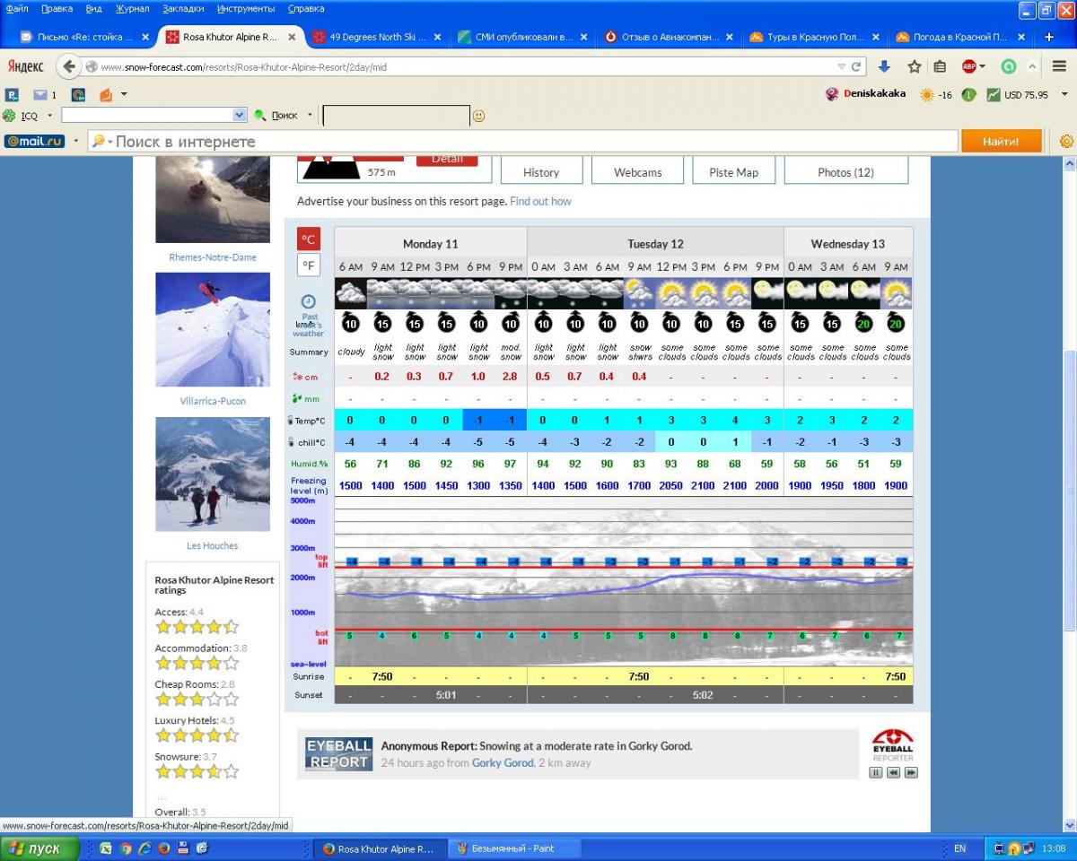The image size is (1077, 861).
Task: Open the Firefox hamburger menu
Action: tap(1059, 66)
